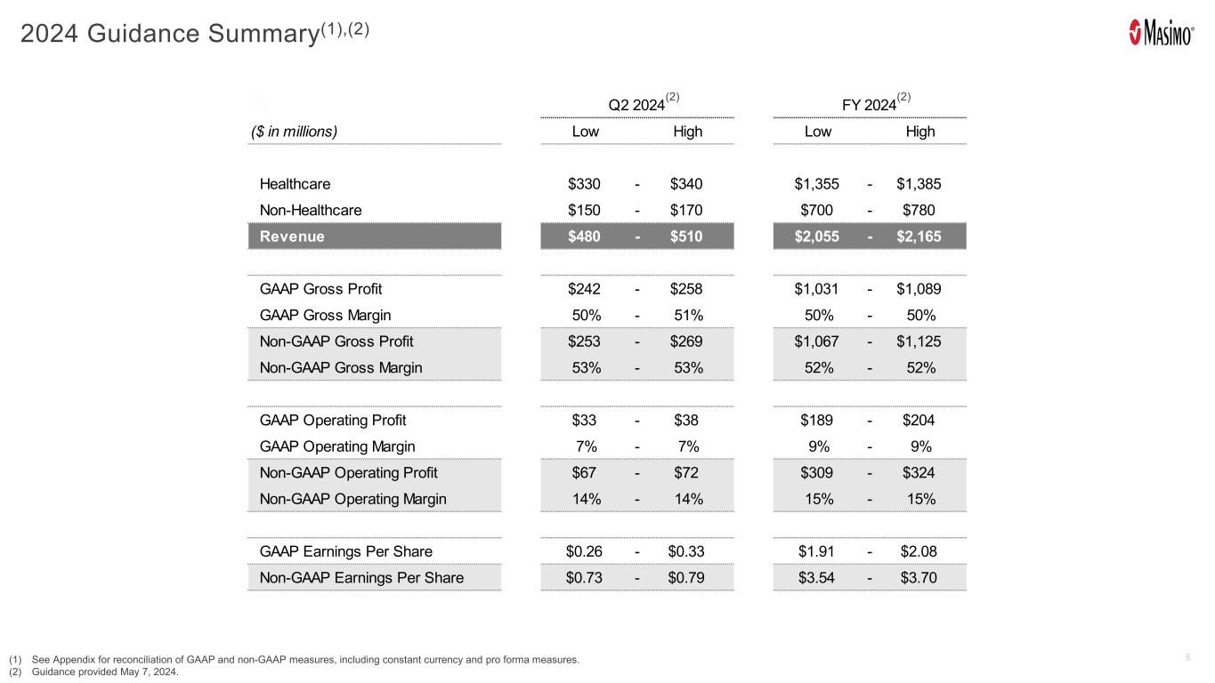Select the $3.70 non-GAAP EPS value
Screen dimensions: 1215x683
(919, 578)
